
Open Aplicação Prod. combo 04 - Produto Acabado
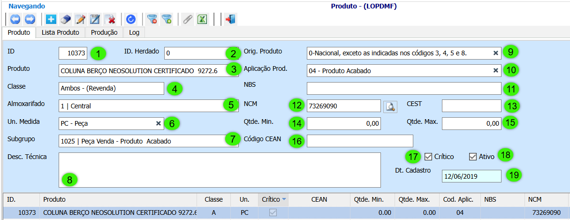[404, 70]
